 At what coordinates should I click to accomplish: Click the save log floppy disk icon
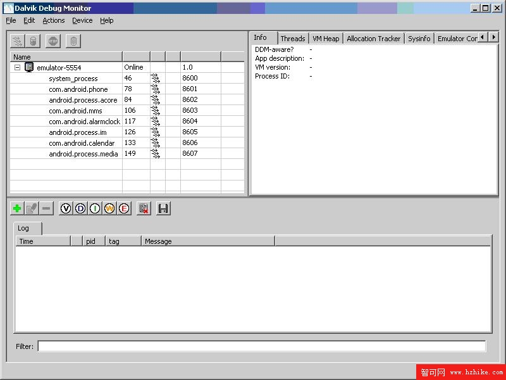163,208
